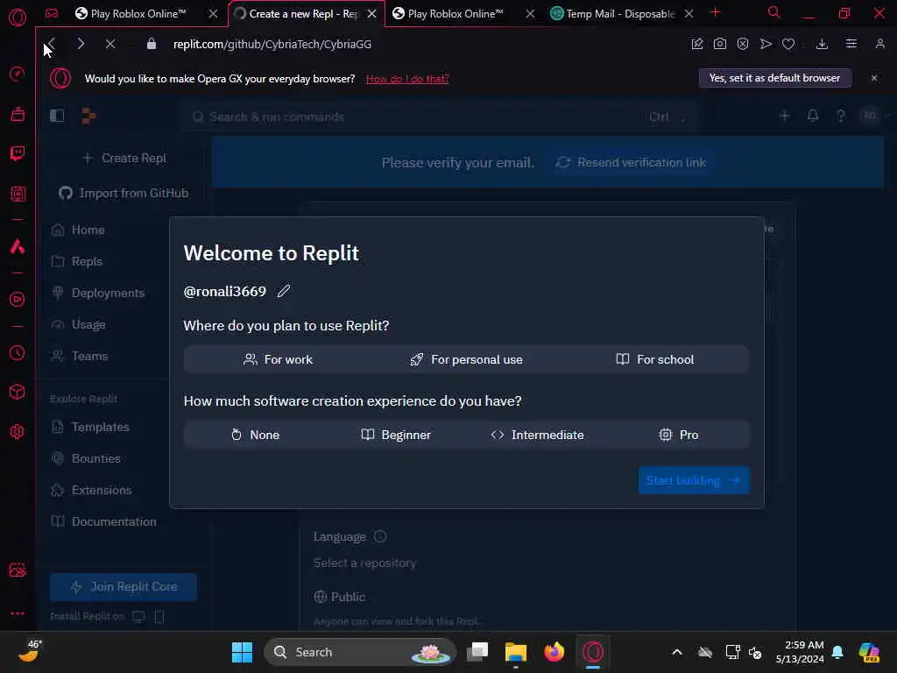Expand Replit user avatar menu
Screen dimensions: 897x673
(875, 117)
